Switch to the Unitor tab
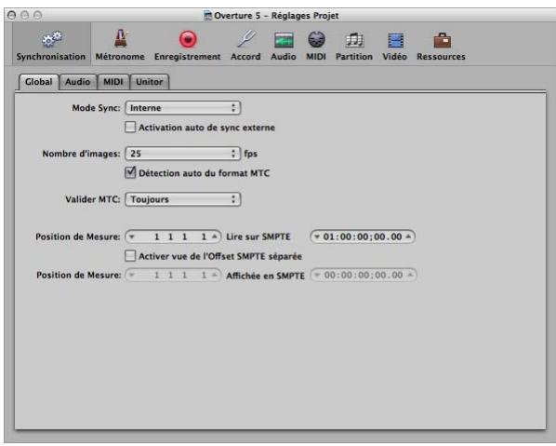This screenshot has width=556, height=446. 150,82
